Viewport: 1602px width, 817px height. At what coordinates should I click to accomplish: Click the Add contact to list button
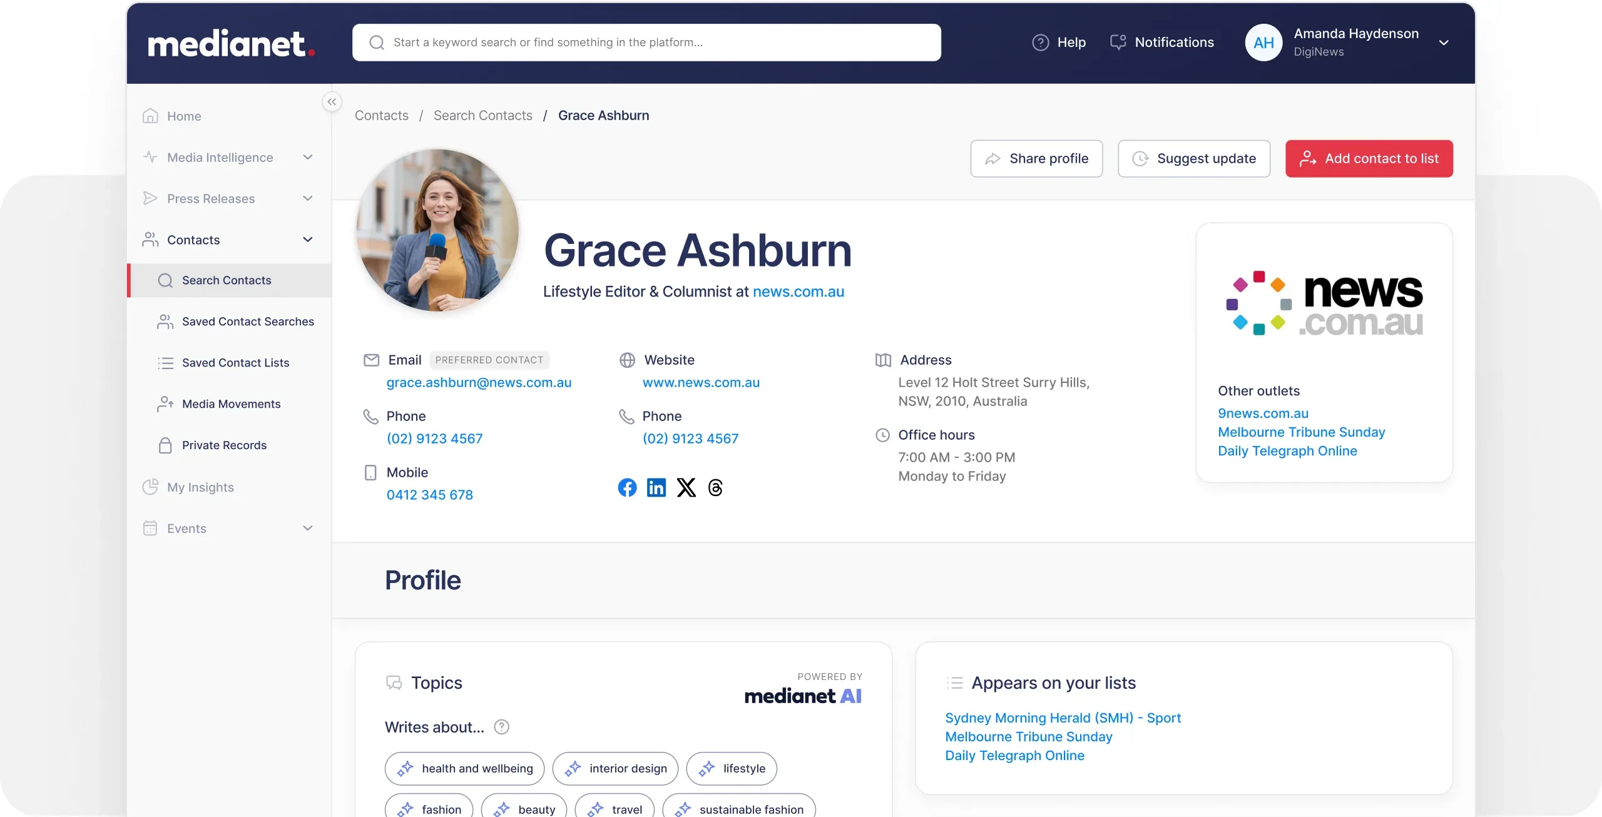(1369, 158)
